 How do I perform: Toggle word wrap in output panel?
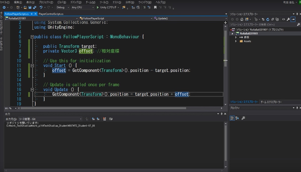click(x=111, y=119)
